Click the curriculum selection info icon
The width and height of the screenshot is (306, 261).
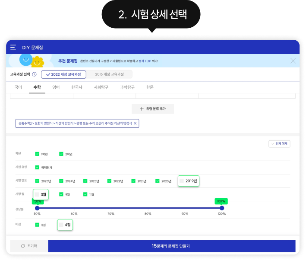35,74
